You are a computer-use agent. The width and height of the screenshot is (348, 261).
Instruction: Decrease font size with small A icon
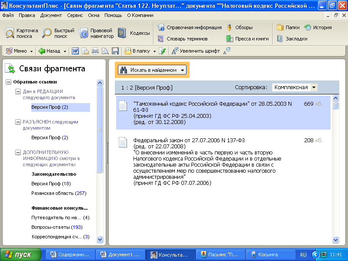tap(227, 51)
